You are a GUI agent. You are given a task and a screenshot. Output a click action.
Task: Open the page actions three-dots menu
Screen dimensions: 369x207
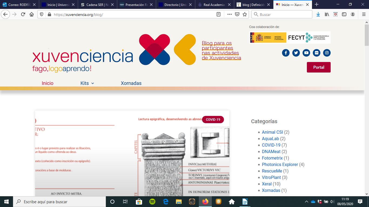(229, 15)
